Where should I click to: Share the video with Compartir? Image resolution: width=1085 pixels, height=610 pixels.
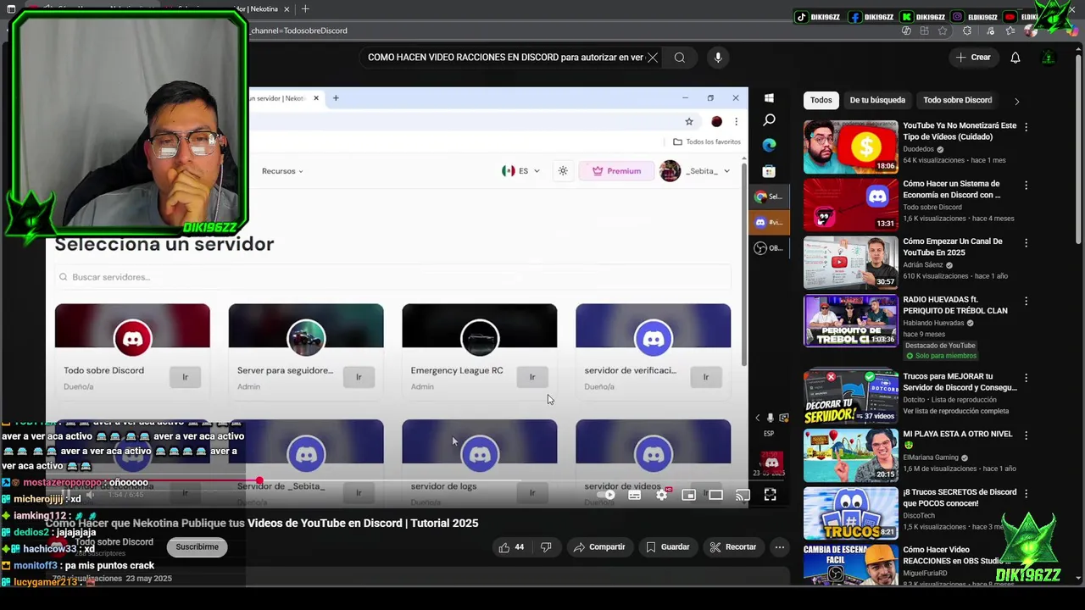(599, 547)
